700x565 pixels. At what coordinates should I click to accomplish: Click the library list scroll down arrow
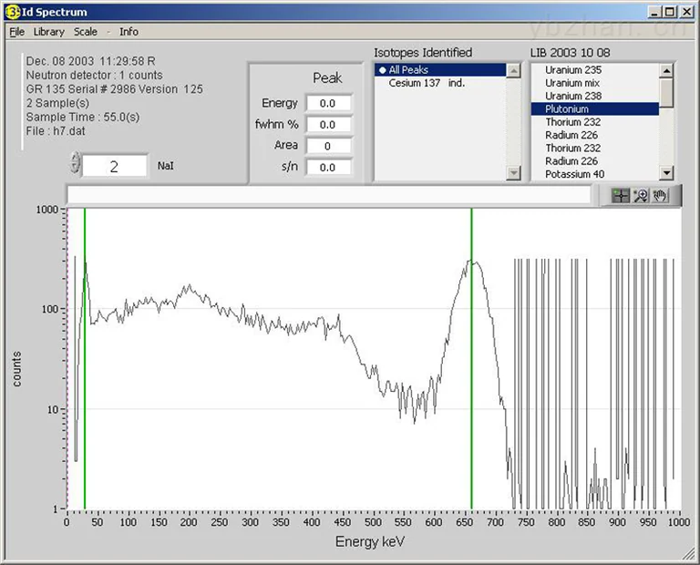[x=666, y=173]
